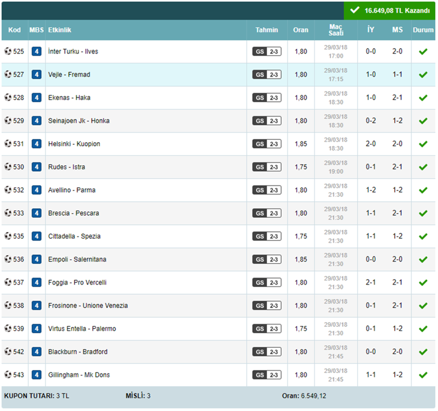
Task: Click the GS 2-3 badge for Empoli - Salernitana
Action: coord(267,259)
